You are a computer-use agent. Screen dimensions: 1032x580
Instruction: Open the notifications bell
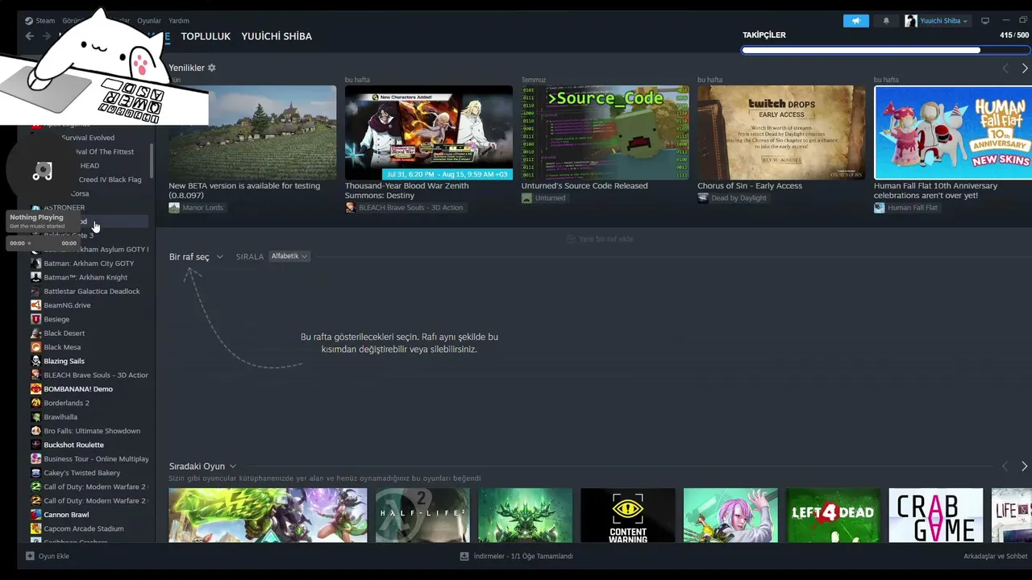[x=886, y=21]
